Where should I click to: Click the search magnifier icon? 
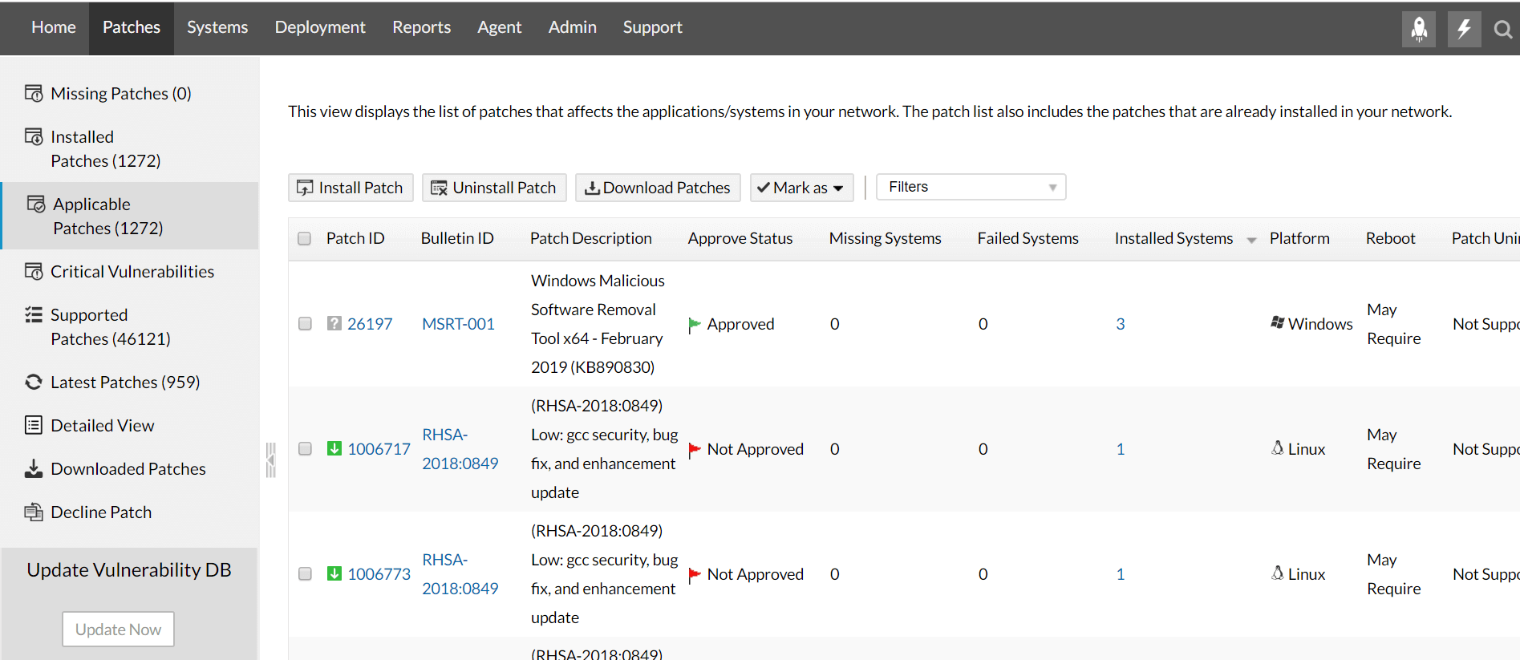1502,30
